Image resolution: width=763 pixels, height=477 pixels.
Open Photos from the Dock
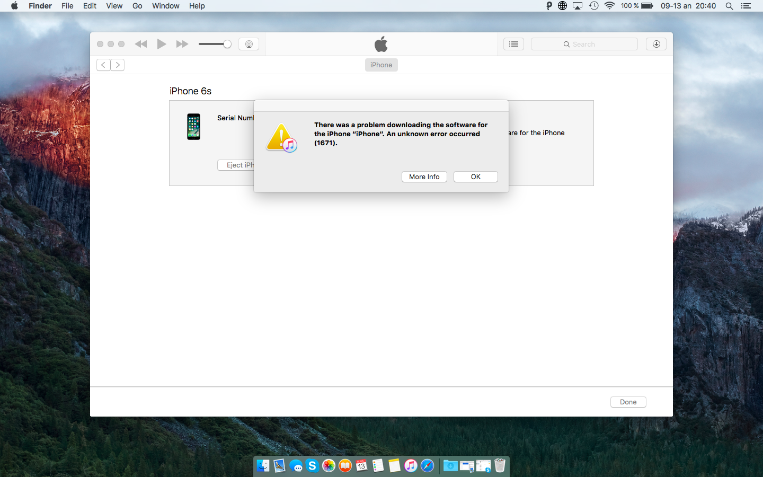329,465
